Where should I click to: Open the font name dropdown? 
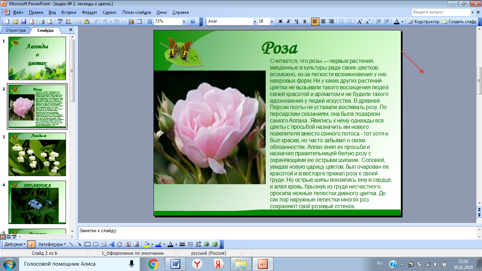click(x=255, y=22)
